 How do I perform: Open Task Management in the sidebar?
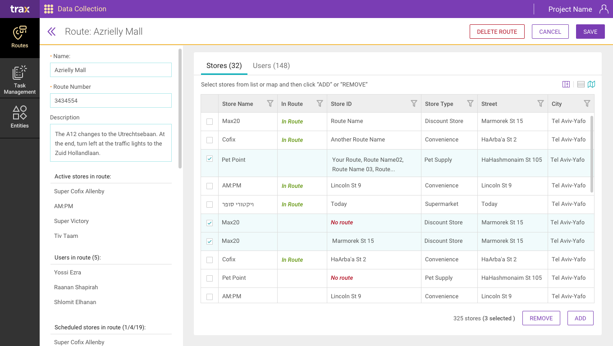click(20, 80)
